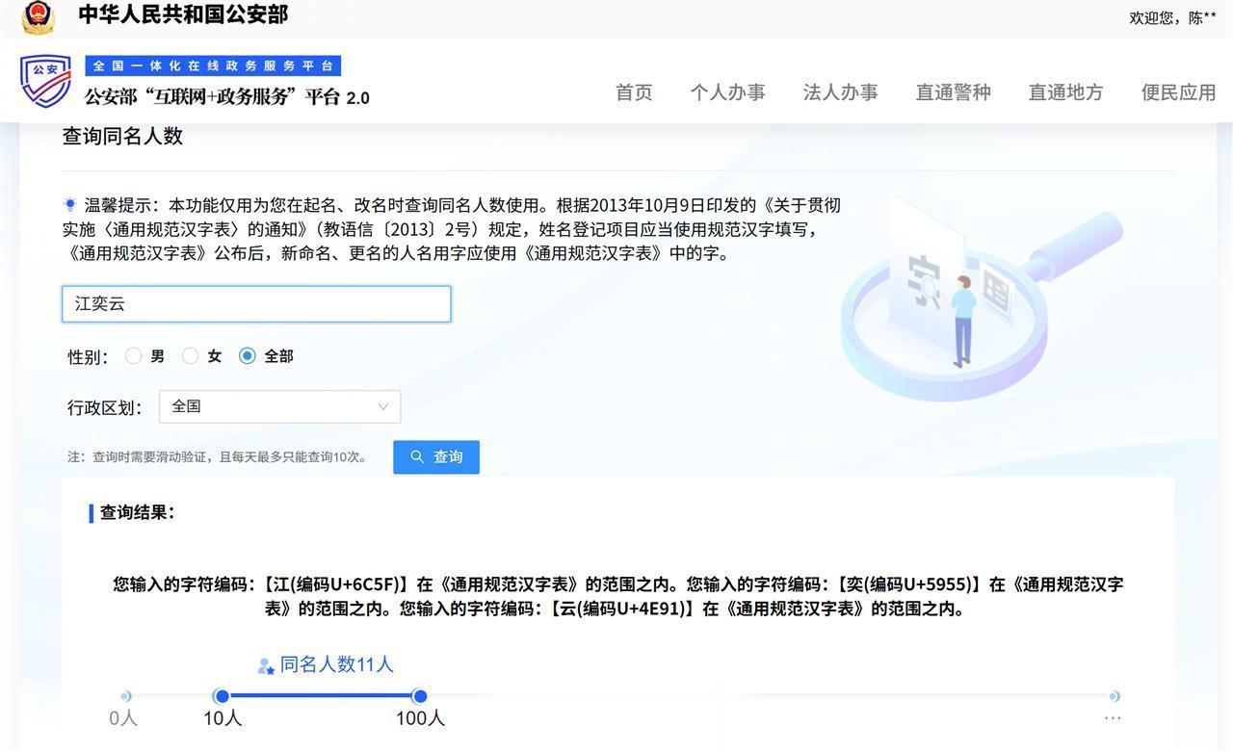
Task: Click the blue 查询 search button
Action: pyautogui.click(x=436, y=456)
